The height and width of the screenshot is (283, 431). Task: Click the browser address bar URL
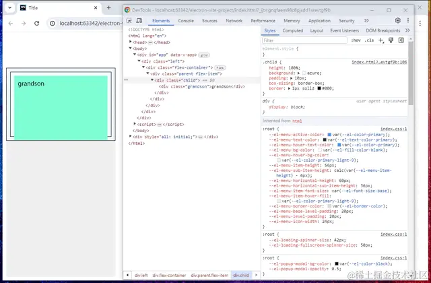pyautogui.click(x=91, y=24)
